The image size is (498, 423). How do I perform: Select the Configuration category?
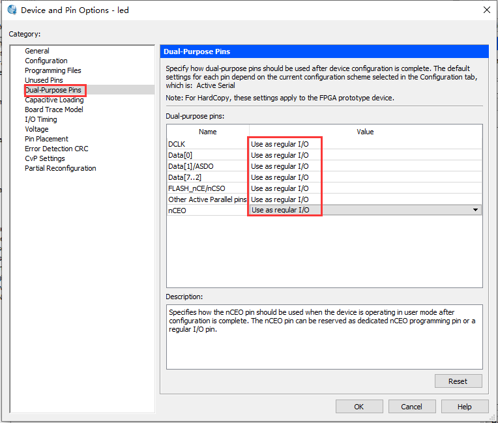(46, 61)
